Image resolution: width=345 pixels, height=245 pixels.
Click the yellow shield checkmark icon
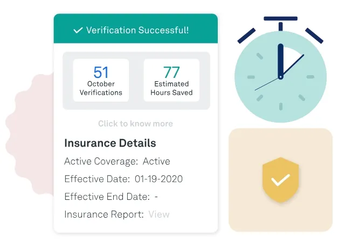point(280,180)
